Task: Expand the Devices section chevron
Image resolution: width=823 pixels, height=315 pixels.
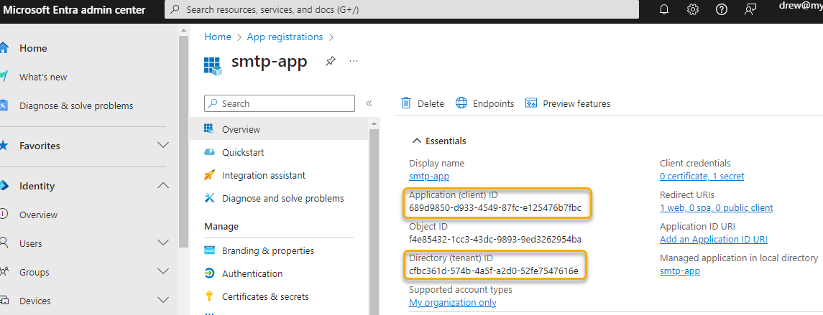Action: [x=163, y=301]
